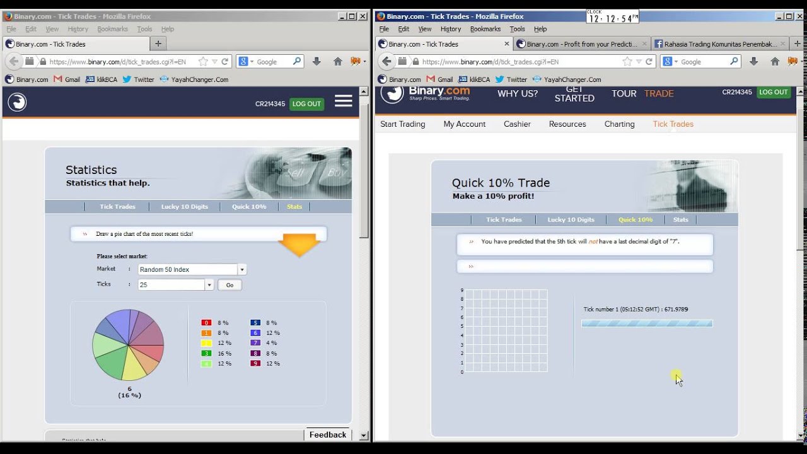Click the hamburger menu icon in left window
The width and height of the screenshot is (807, 454).
[x=344, y=101]
